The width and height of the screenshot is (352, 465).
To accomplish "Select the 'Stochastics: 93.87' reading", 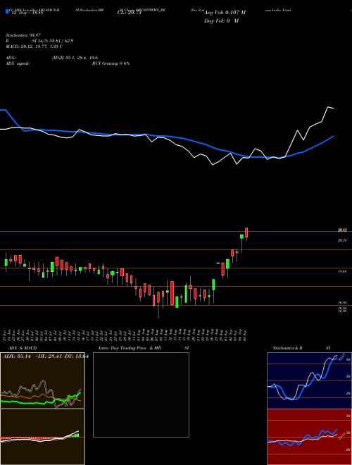I will [x=23, y=35].
